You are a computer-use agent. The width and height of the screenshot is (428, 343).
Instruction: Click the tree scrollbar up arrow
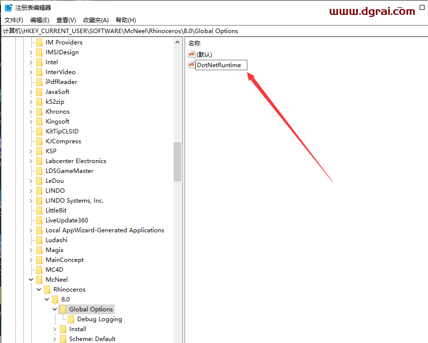[x=178, y=43]
